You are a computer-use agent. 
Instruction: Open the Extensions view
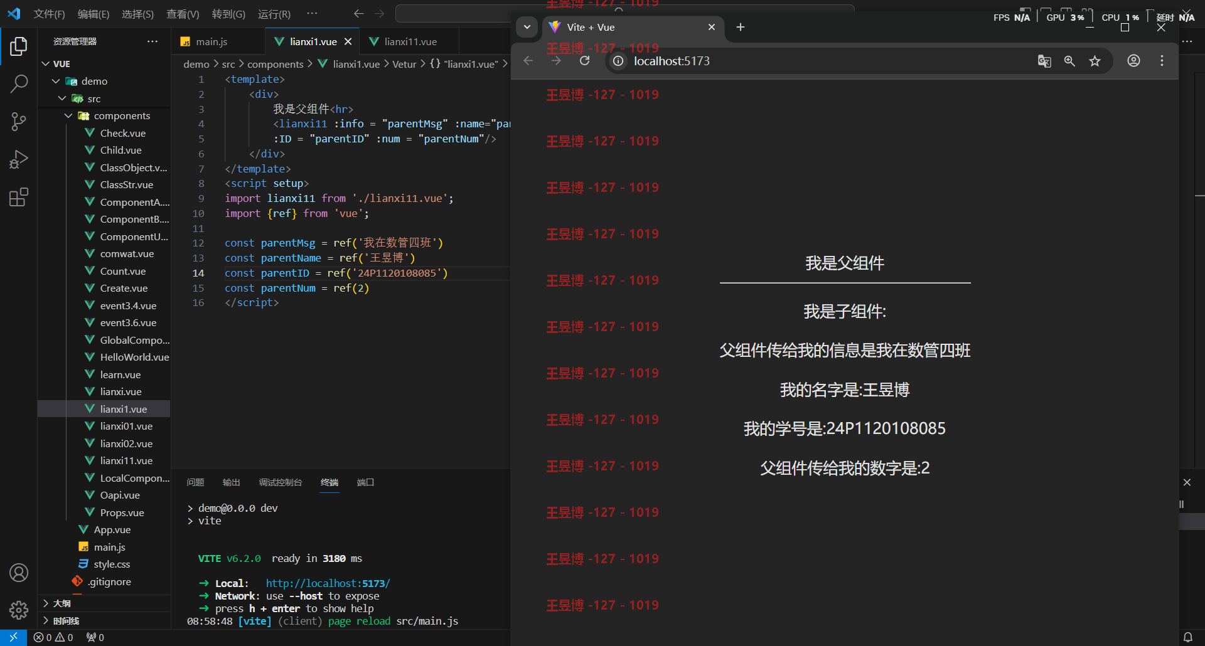pyautogui.click(x=19, y=198)
